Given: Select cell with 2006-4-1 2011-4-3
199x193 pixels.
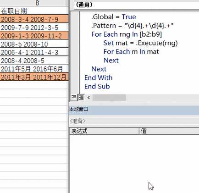Looking at the screenshot, I should coord(34,52).
